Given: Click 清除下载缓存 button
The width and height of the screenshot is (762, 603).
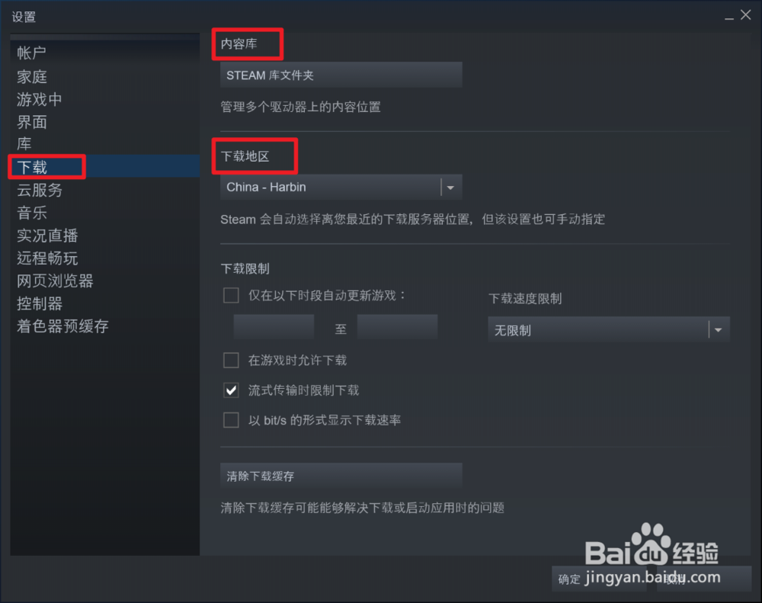Looking at the screenshot, I should click(341, 476).
